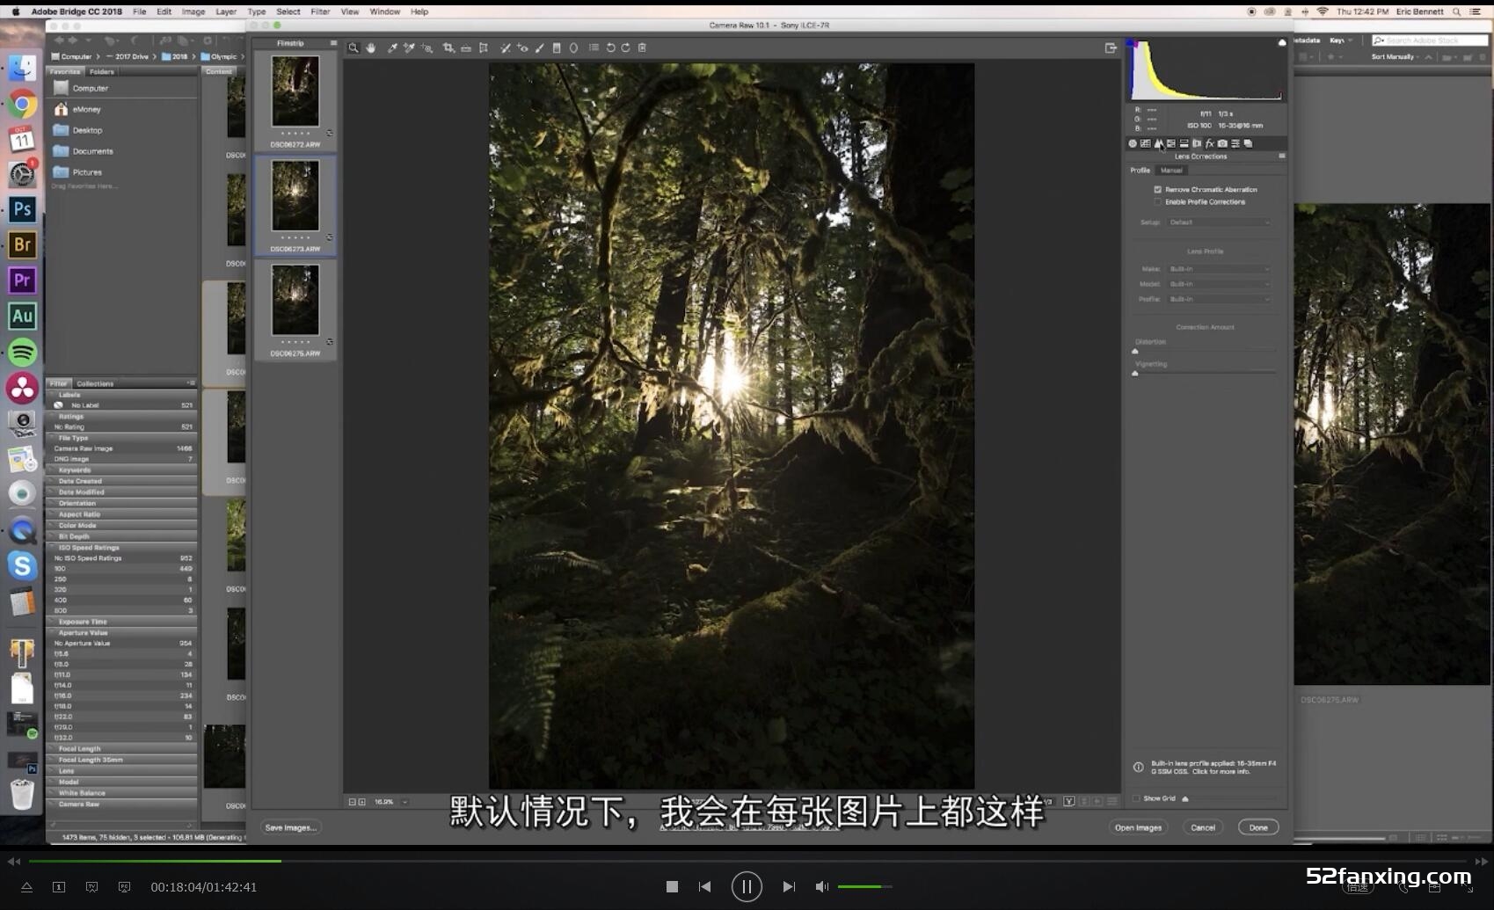Toggle the highlight clipping warning in histogram
This screenshot has height=910, width=1494.
coord(1282,42)
